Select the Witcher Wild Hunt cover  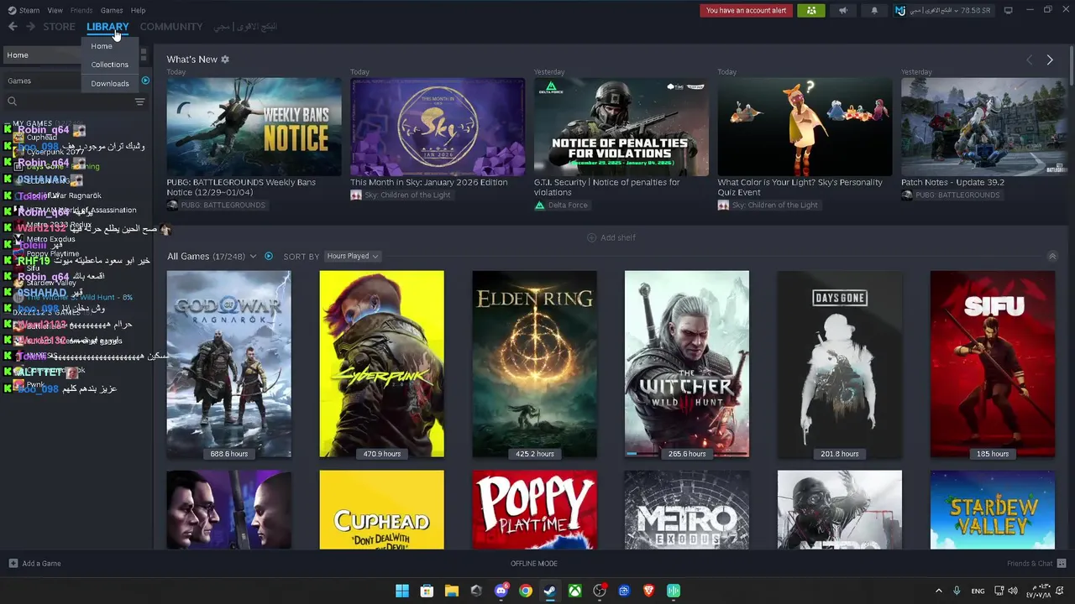click(x=687, y=364)
